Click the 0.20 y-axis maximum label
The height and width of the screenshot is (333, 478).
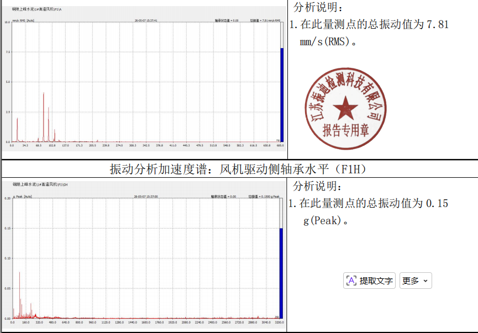(8, 198)
